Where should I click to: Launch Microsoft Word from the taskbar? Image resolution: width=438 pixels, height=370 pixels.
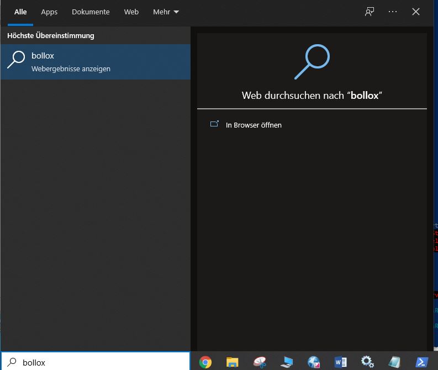coord(340,362)
